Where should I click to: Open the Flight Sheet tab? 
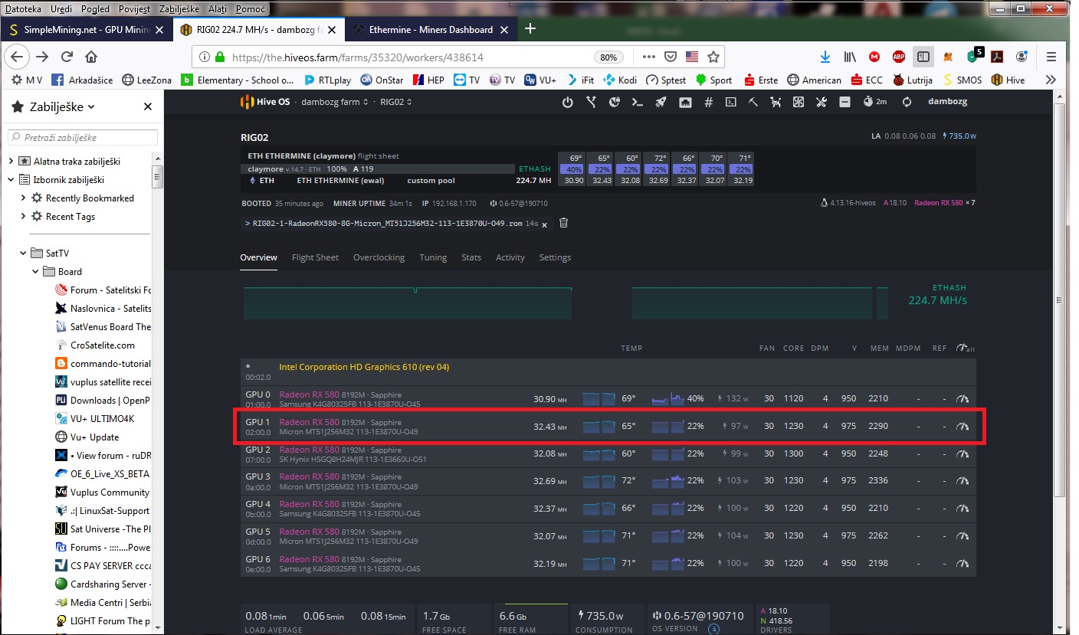coord(315,257)
